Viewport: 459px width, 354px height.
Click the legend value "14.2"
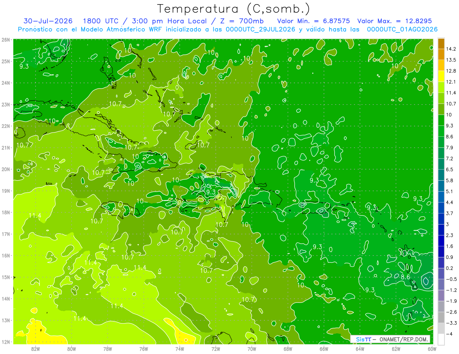[451, 49]
